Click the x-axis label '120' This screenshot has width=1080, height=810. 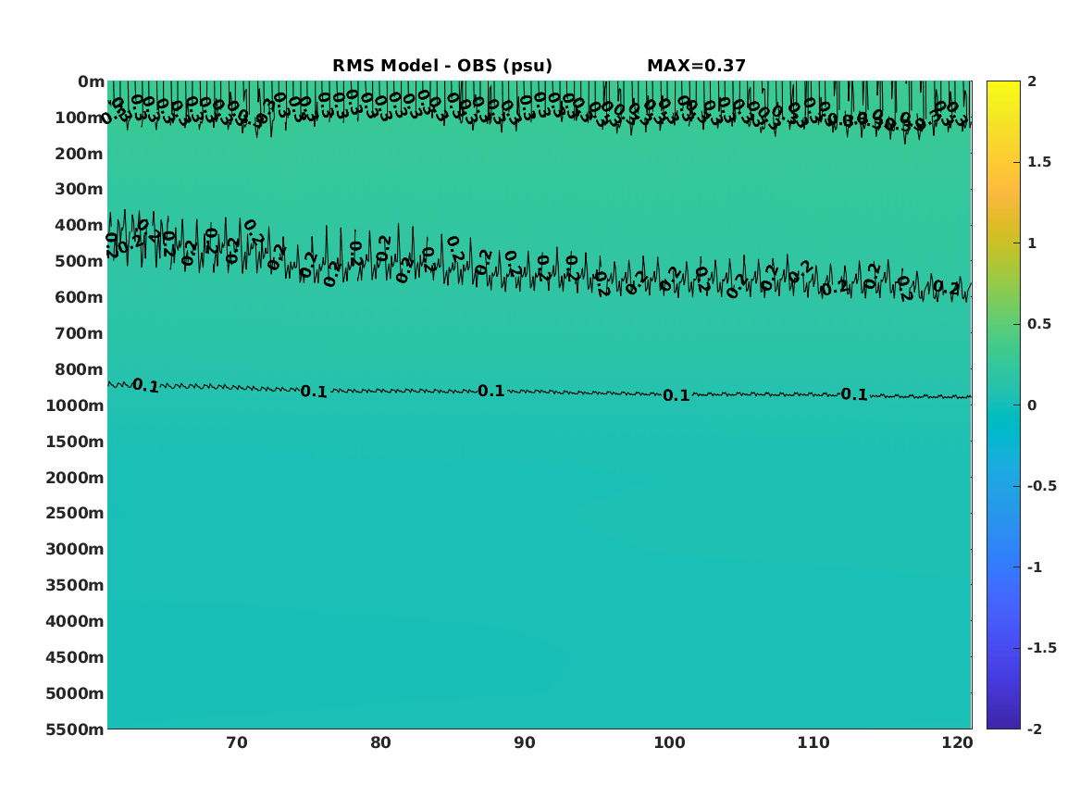pos(958,743)
